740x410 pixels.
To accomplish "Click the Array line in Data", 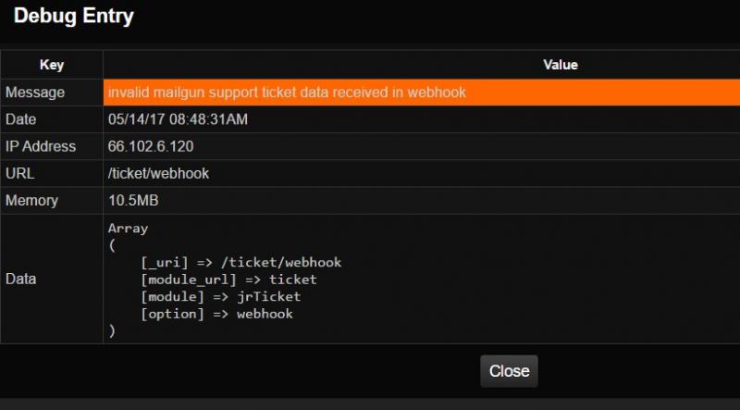I will point(128,228).
